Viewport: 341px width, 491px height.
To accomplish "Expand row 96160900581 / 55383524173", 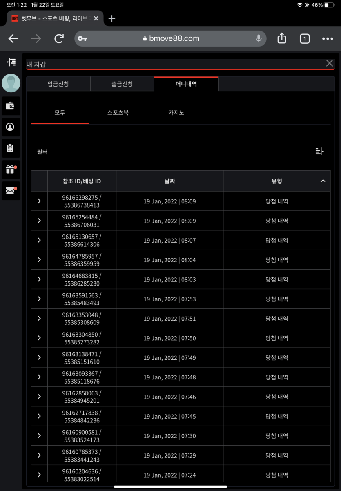I will point(39,436).
